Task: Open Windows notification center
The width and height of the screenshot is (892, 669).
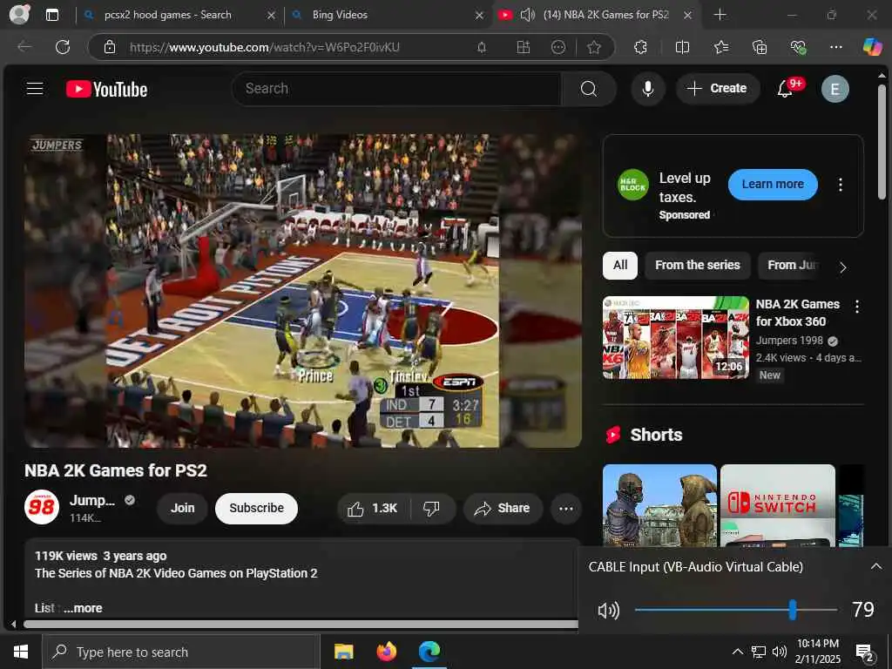Action: [864, 652]
